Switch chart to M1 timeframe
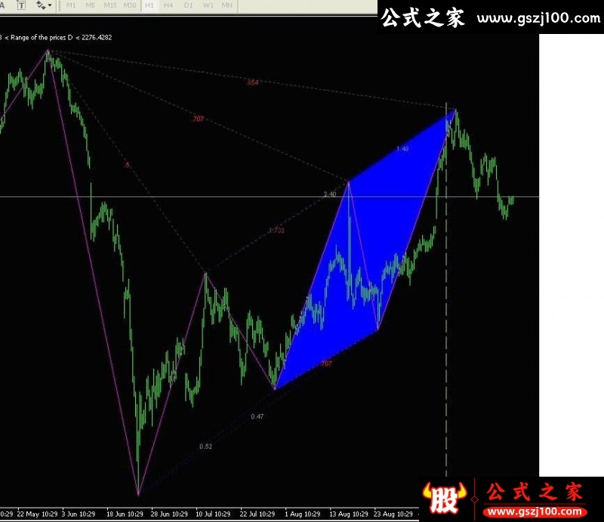Viewport: 604px width, 522px height. click(x=71, y=5)
